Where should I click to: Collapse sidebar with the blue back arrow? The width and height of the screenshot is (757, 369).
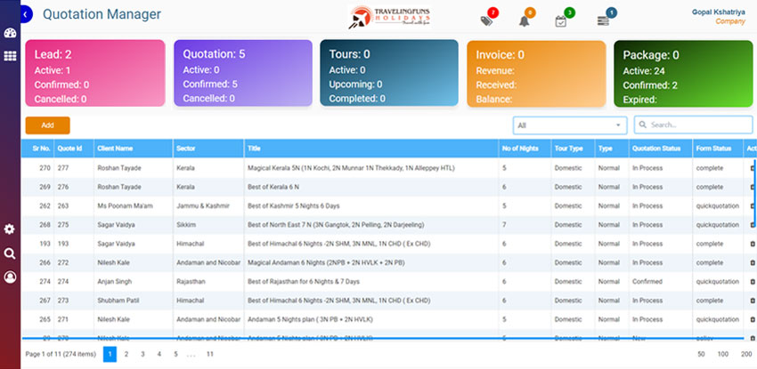click(26, 14)
